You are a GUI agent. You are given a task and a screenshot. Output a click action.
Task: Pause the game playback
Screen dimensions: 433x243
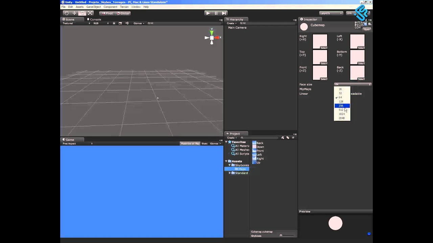tap(216, 13)
